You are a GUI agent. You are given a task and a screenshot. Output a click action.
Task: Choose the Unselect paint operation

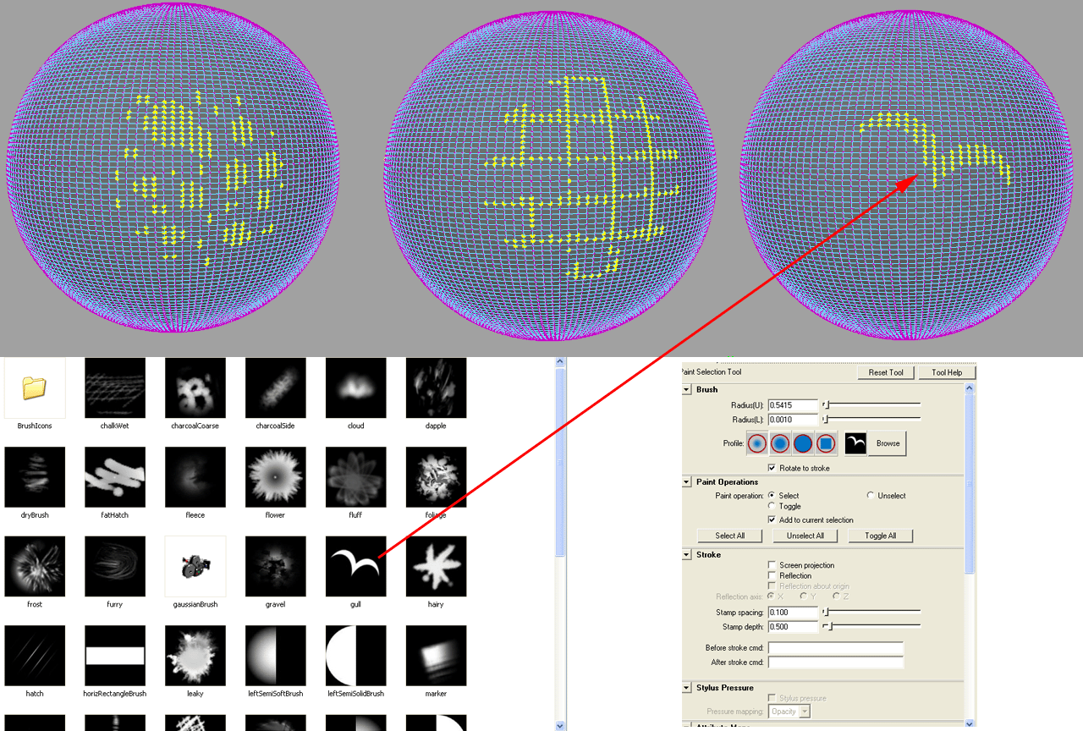(871, 496)
